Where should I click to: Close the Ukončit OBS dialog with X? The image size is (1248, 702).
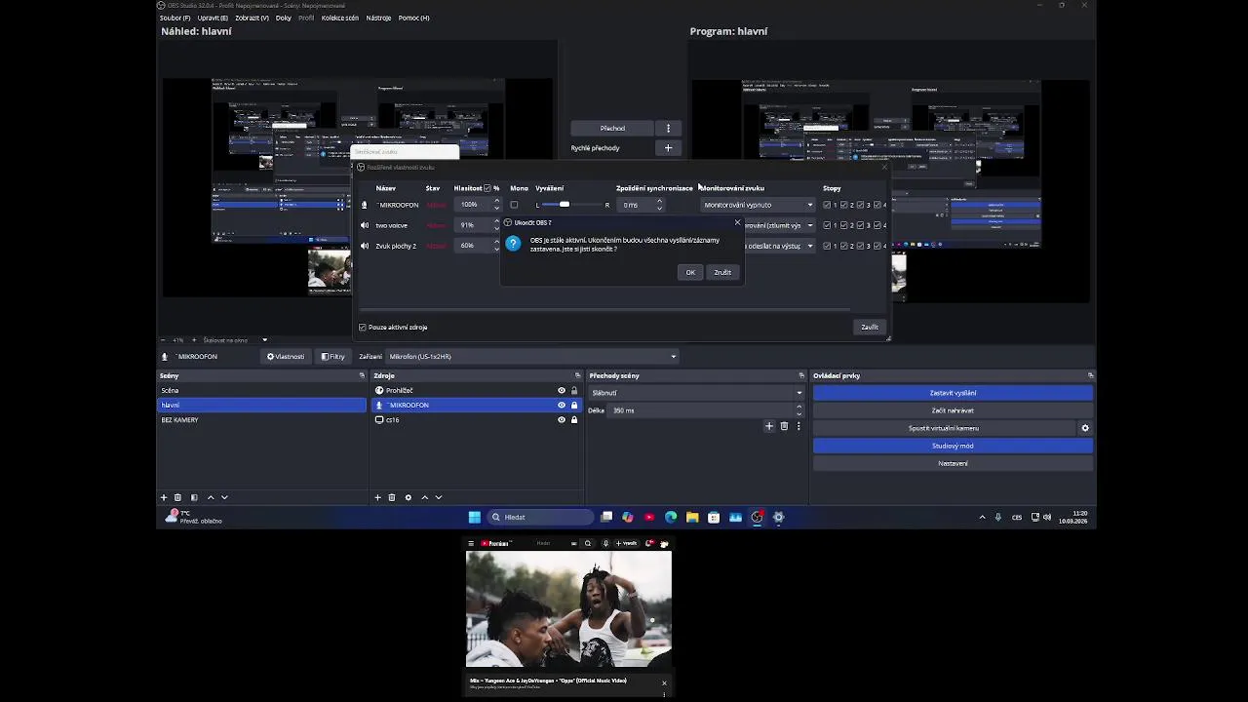click(737, 223)
